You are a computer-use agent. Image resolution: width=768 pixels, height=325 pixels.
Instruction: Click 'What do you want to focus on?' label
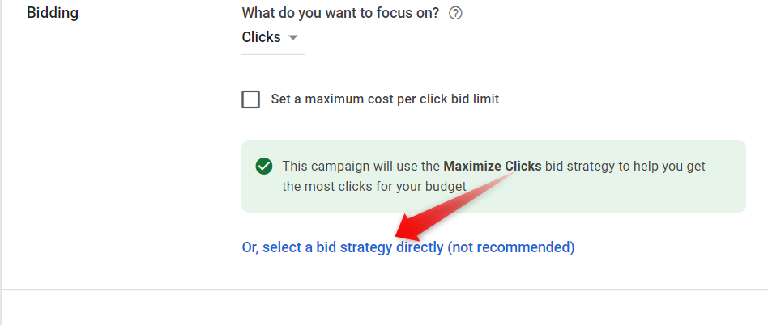[341, 13]
